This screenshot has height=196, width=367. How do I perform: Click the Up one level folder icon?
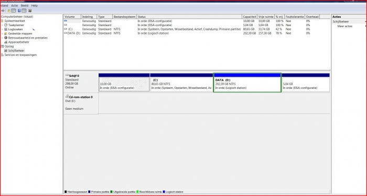9,11
